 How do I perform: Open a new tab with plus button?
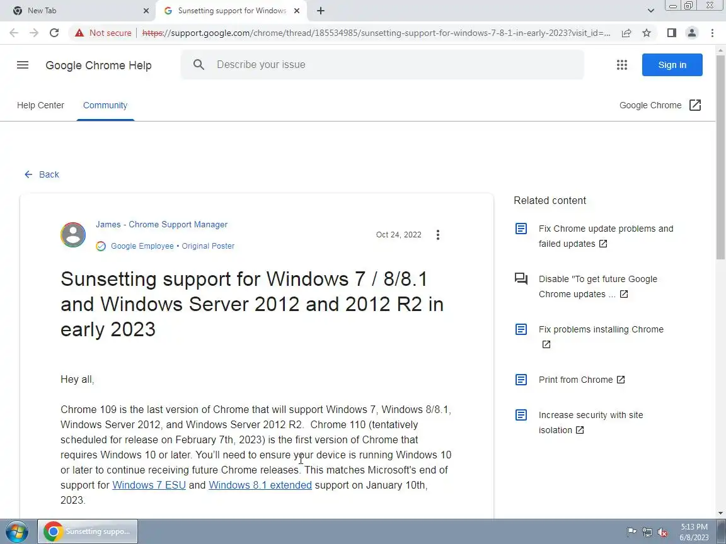(320, 11)
